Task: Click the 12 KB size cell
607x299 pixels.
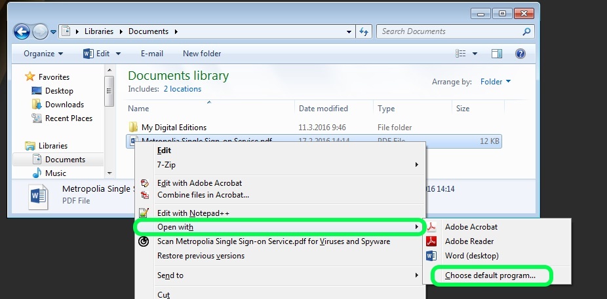Action: tap(489, 141)
